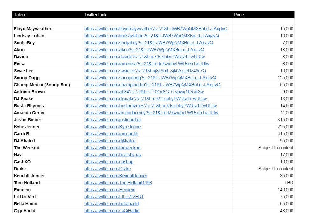310x213 pixels.
Task: Open the bustarhymes Twitter link
Action: tap(150, 106)
